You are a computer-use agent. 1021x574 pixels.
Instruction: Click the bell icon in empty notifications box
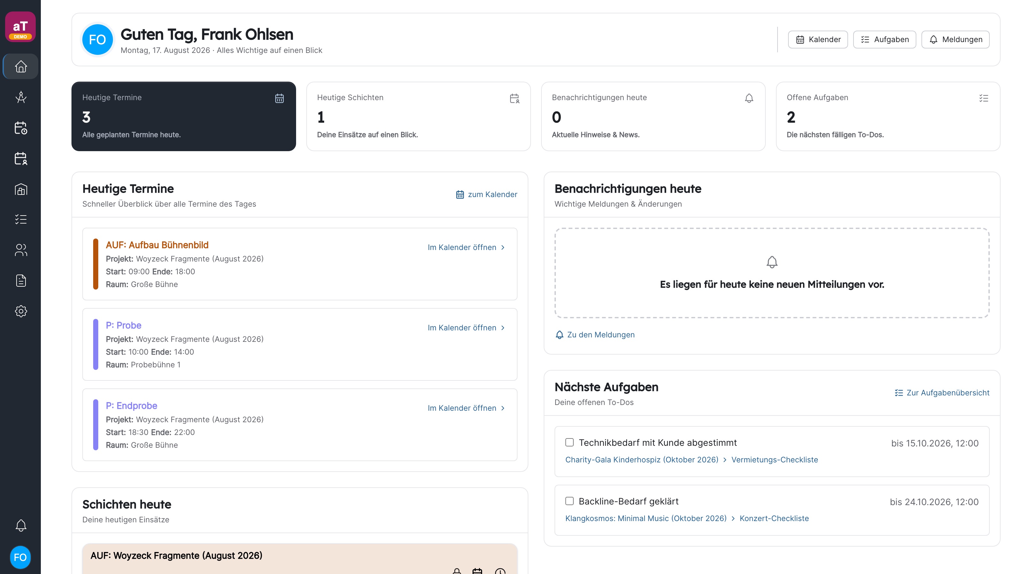pos(772,262)
